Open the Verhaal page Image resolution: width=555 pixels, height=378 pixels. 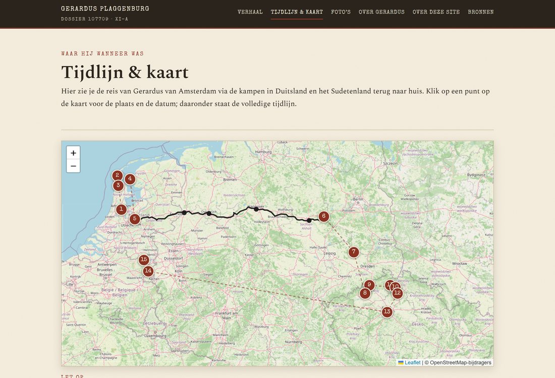250,12
